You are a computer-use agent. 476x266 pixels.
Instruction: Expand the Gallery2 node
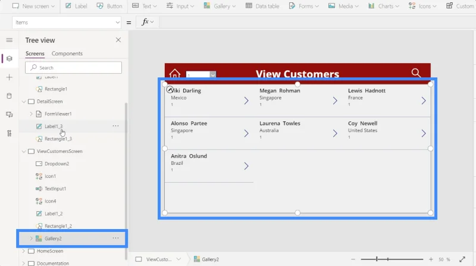click(32, 239)
